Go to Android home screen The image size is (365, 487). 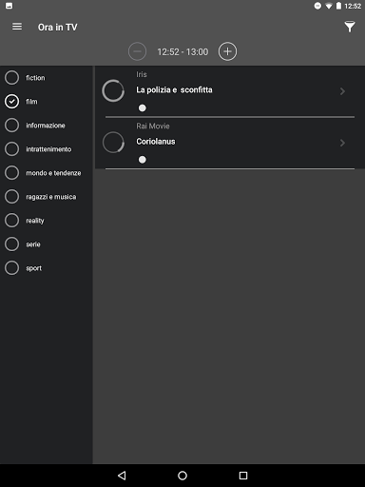tap(182, 476)
